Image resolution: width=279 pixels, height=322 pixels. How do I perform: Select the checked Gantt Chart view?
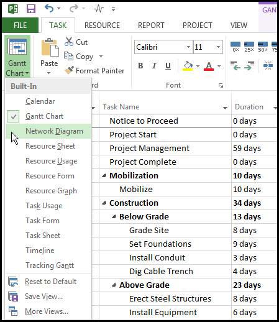(x=48, y=116)
